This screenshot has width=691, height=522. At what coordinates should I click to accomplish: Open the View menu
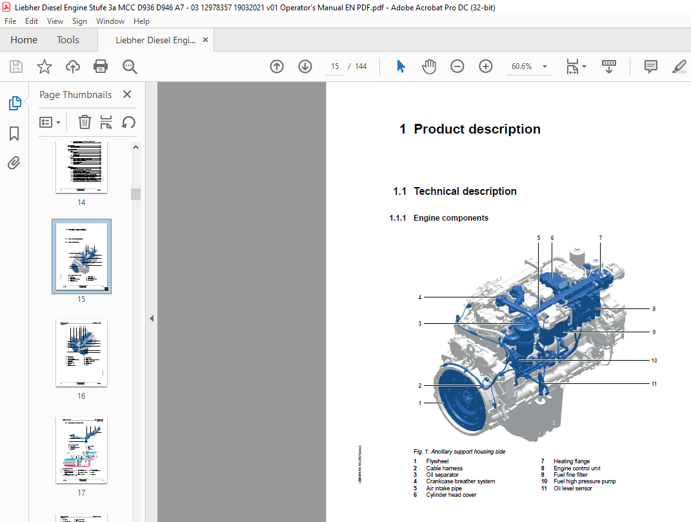tap(55, 21)
